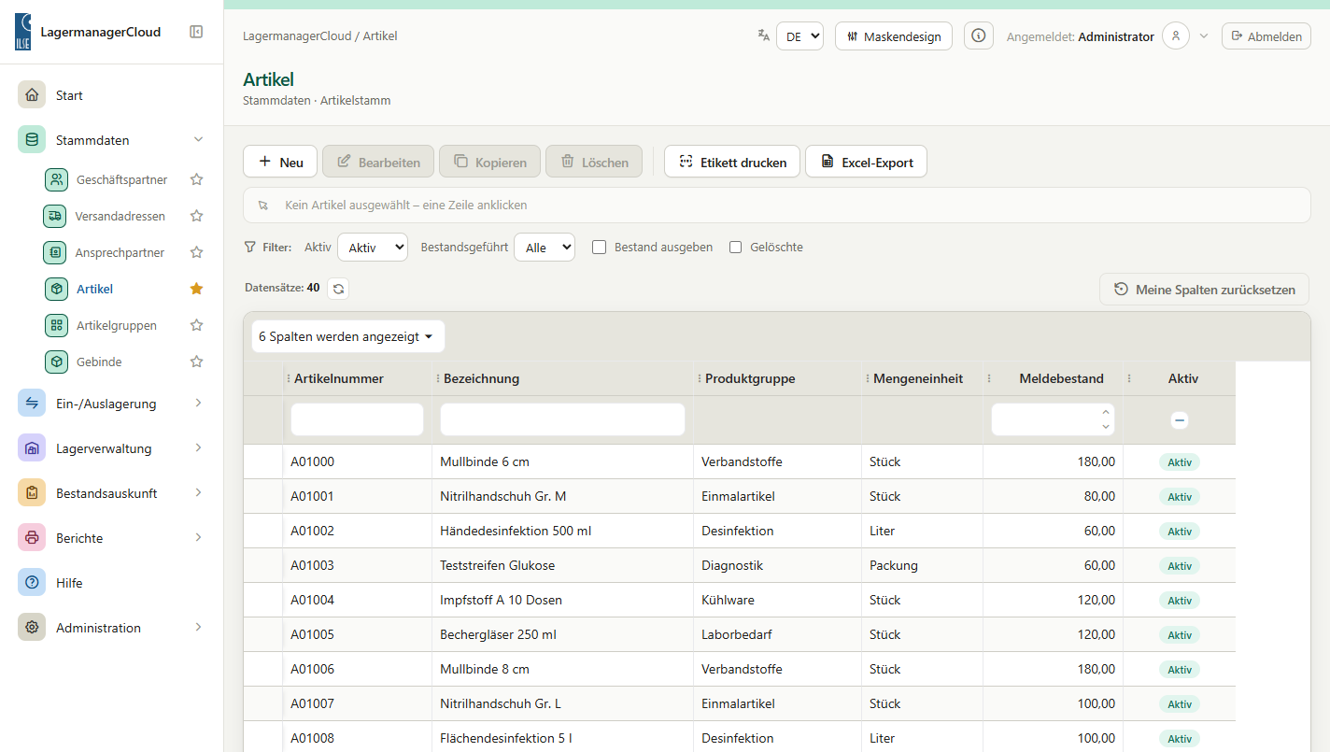Unfavorite Artikel using the gold star
Screen dimensions: 1330x752
pyautogui.click(x=196, y=289)
